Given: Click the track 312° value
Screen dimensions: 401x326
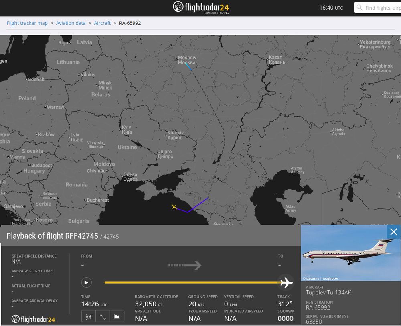Looking at the screenshot, I should [x=285, y=304].
